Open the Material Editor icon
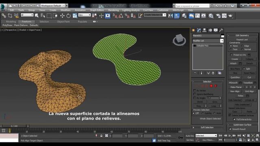This screenshot has height=146, width=260. tap(211, 16)
